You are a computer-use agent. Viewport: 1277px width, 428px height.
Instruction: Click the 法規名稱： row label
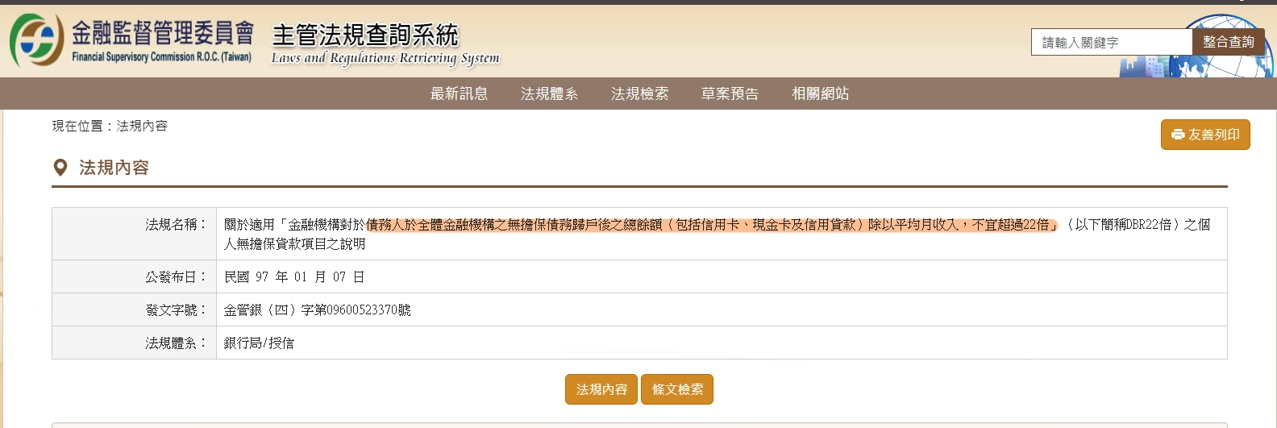pyautogui.click(x=177, y=225)
